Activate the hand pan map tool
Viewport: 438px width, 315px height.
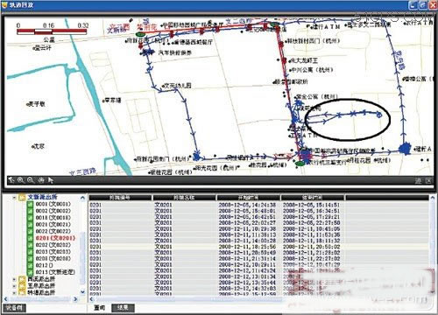[41, 180]
